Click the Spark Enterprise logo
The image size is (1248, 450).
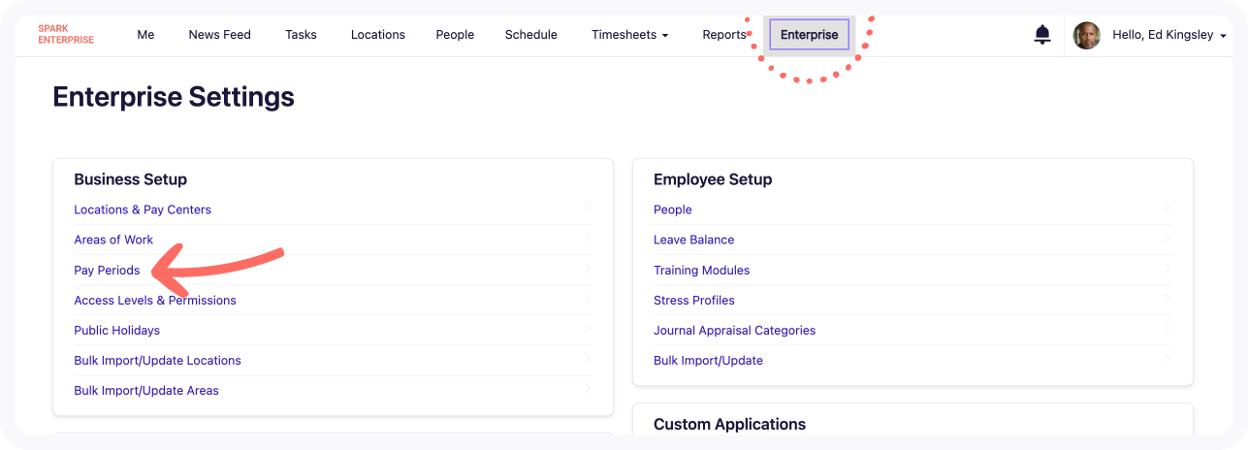point(66,34)
